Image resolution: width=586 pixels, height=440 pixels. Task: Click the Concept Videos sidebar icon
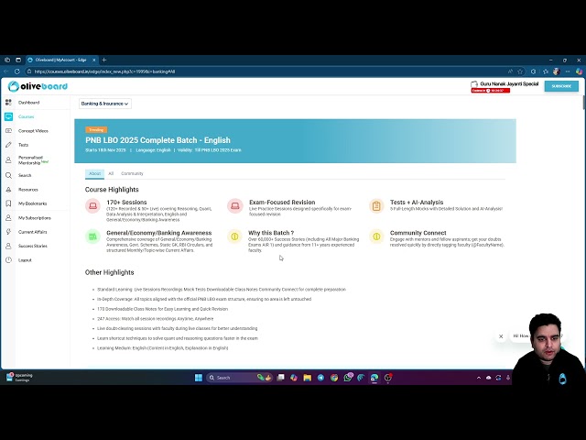(9, 131)
